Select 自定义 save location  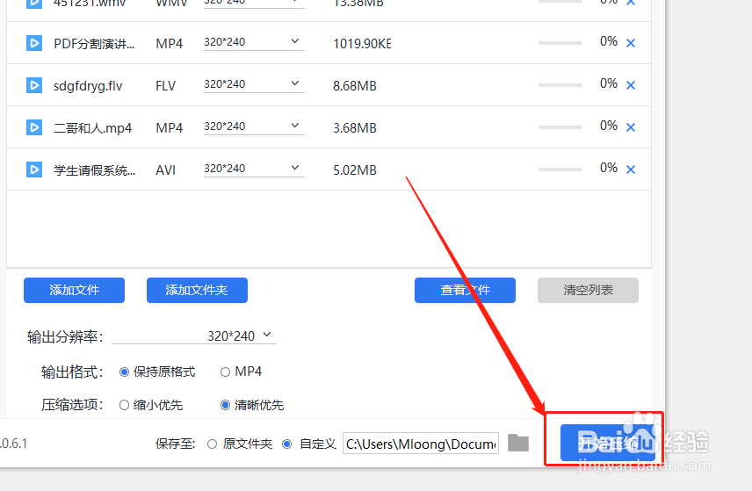click(309, 444)
